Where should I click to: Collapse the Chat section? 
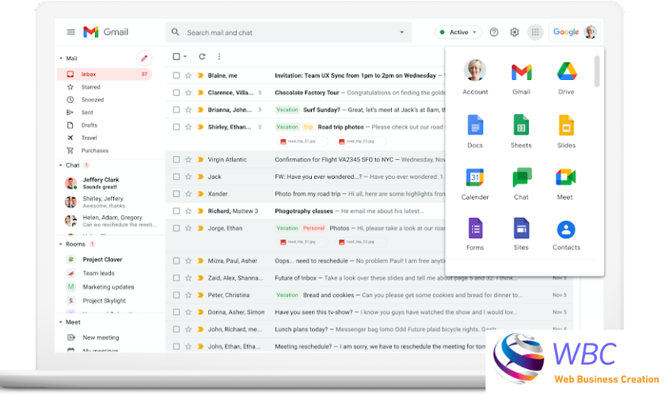point(61,165)
